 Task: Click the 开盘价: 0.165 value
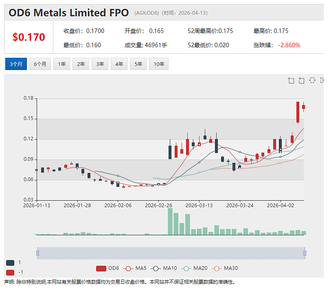tap(144, 31)
